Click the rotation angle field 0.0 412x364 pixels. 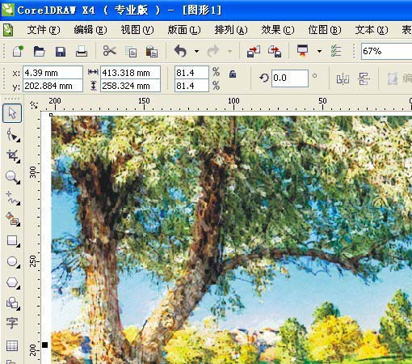coord(290,78)
